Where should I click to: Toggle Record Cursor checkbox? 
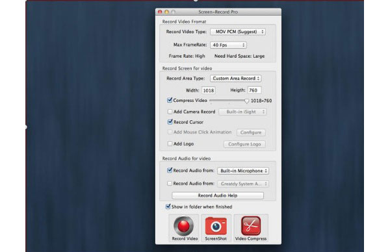pos(170,121)
